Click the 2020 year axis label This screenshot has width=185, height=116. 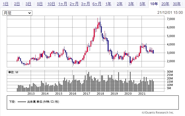128,94
